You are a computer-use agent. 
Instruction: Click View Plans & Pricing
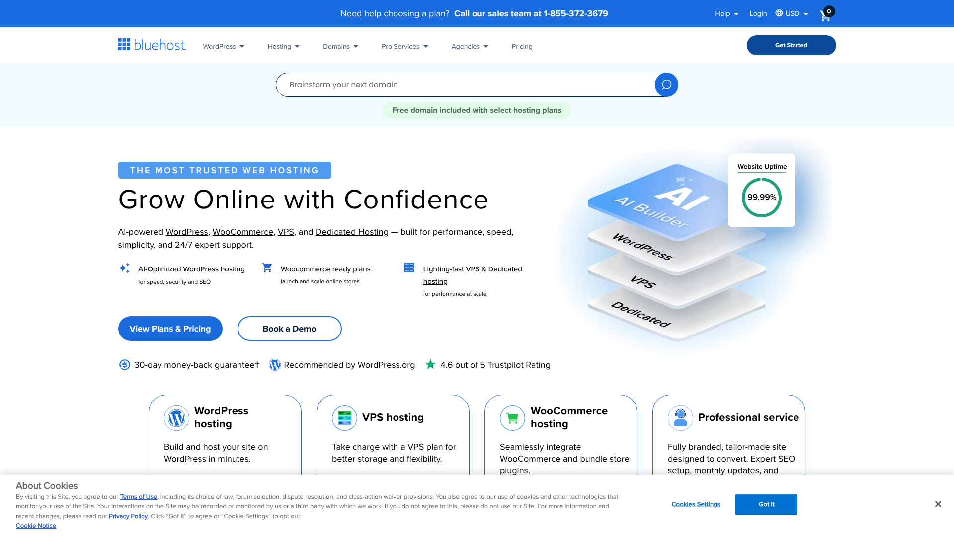point(170,329)
